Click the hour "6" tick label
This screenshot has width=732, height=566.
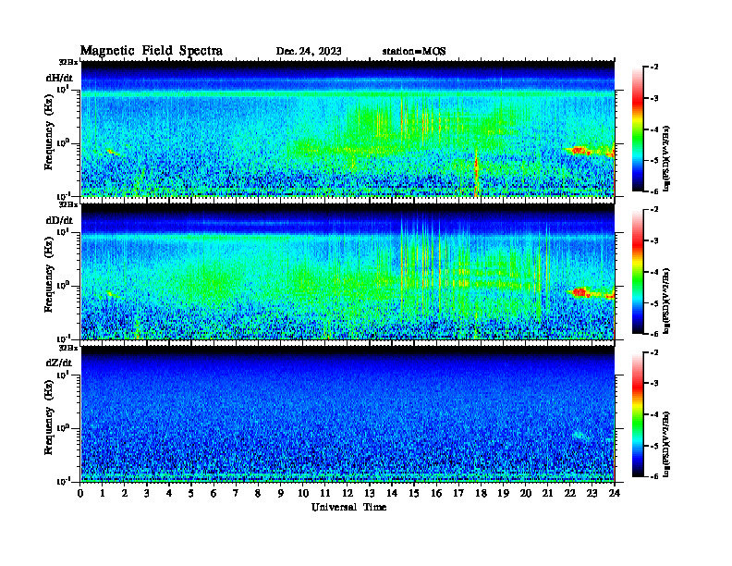coord(213,494)
